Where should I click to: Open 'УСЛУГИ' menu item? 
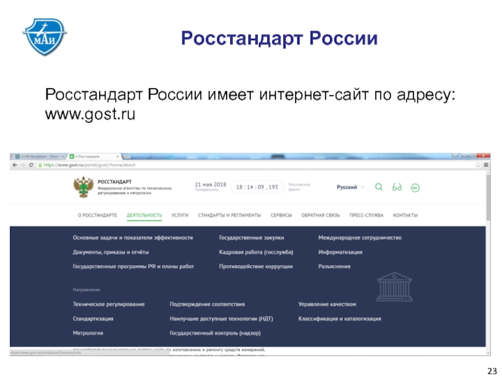pos(180,216)
